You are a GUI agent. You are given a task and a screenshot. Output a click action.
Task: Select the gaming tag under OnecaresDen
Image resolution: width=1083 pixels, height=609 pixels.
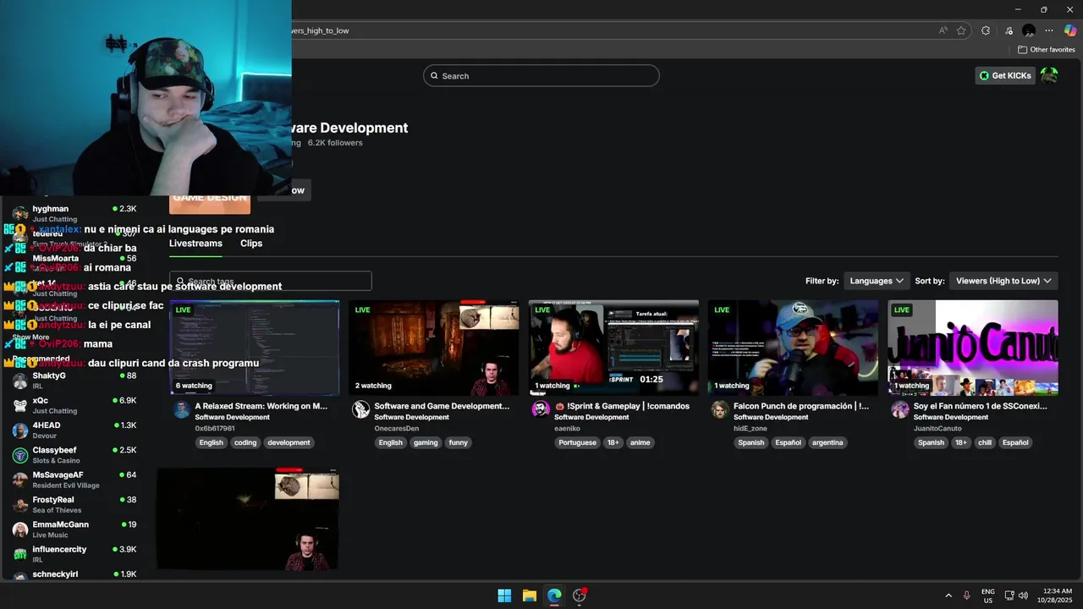coord(426,442)
